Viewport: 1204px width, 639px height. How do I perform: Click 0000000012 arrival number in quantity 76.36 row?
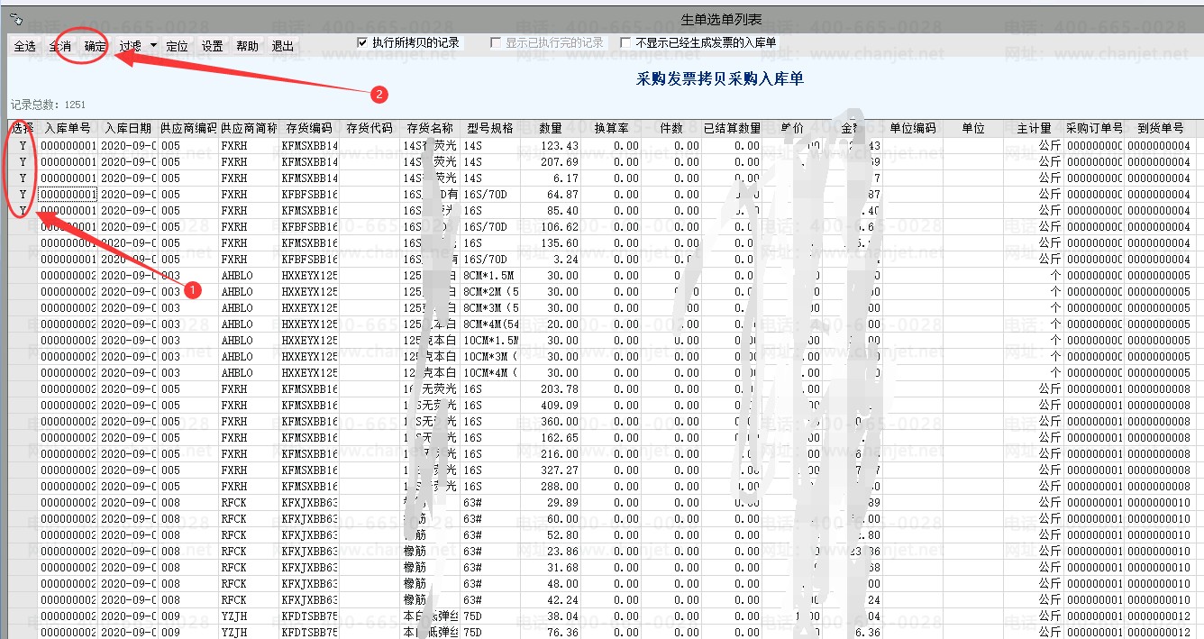click(x=1160, y=633)
